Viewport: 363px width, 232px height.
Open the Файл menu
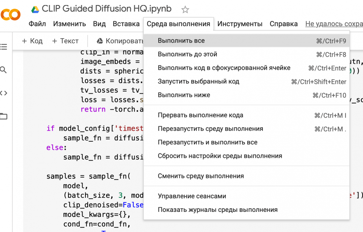(x=37, y=24)
